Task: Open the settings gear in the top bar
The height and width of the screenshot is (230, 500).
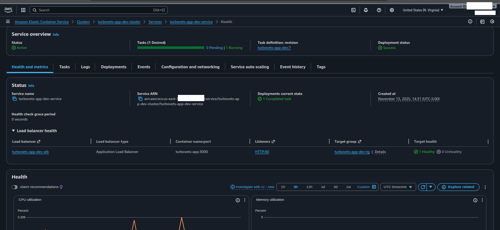Action: click(x=392, y=10)
